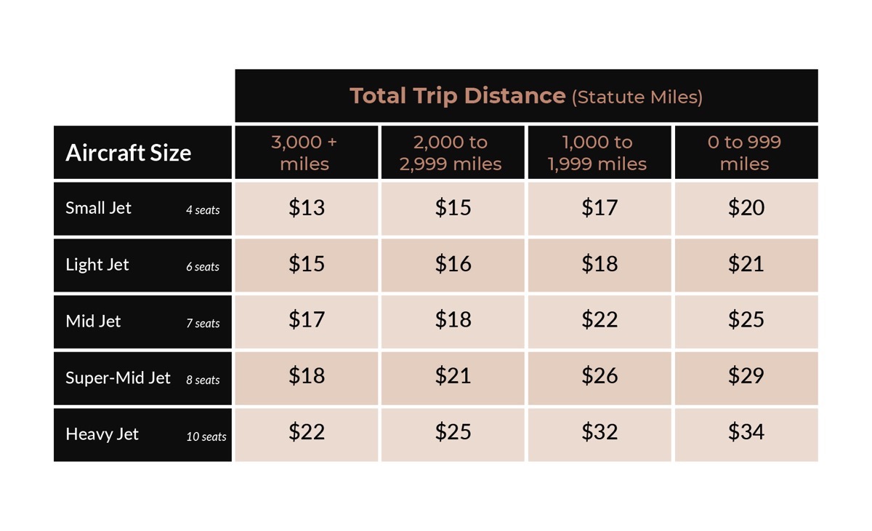Click the Heavy Jet row label

102,434
